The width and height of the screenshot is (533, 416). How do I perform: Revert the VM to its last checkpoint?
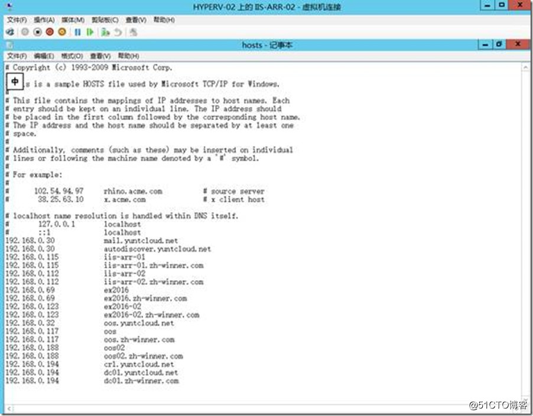pos(118,32)
